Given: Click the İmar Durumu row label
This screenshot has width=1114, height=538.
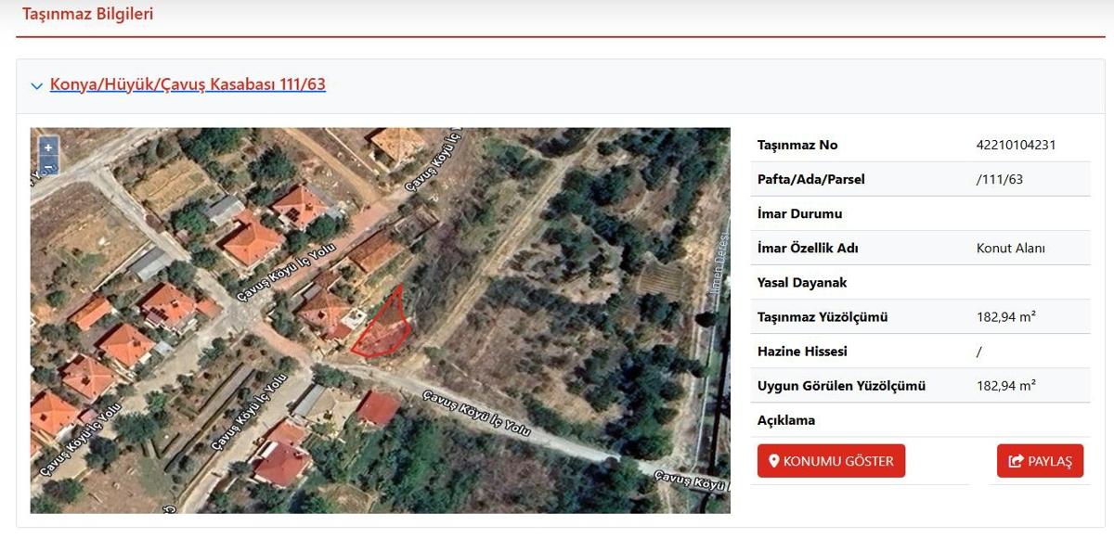Looking at the screenshot, I should [799, 213].
